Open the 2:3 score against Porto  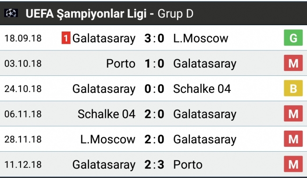[x=154, y=165]
